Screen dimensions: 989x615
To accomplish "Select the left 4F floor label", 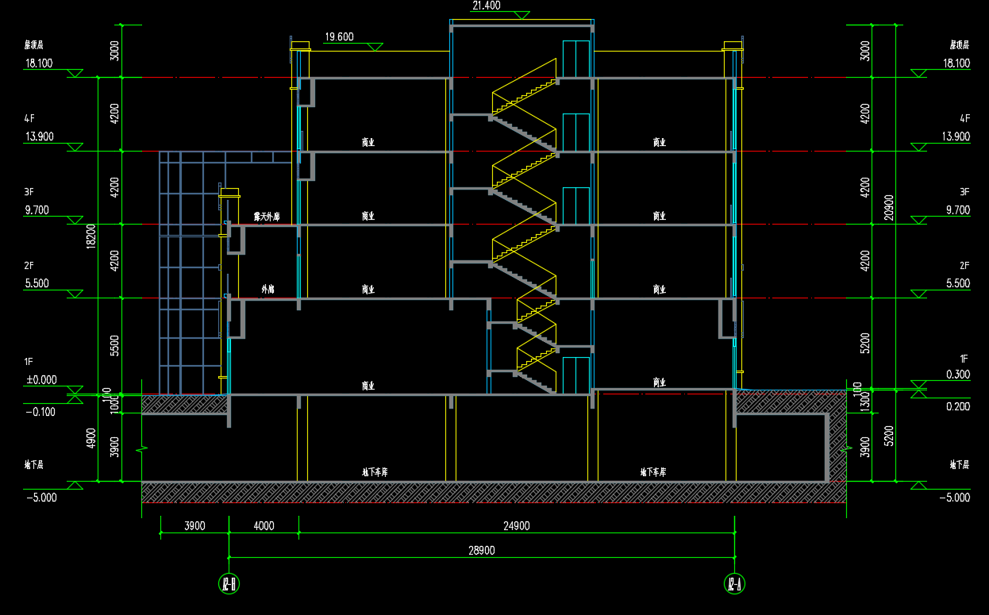I will (29, 118).
